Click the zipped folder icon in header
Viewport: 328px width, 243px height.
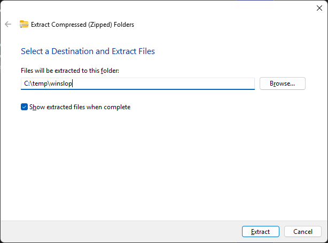point(24,24)
